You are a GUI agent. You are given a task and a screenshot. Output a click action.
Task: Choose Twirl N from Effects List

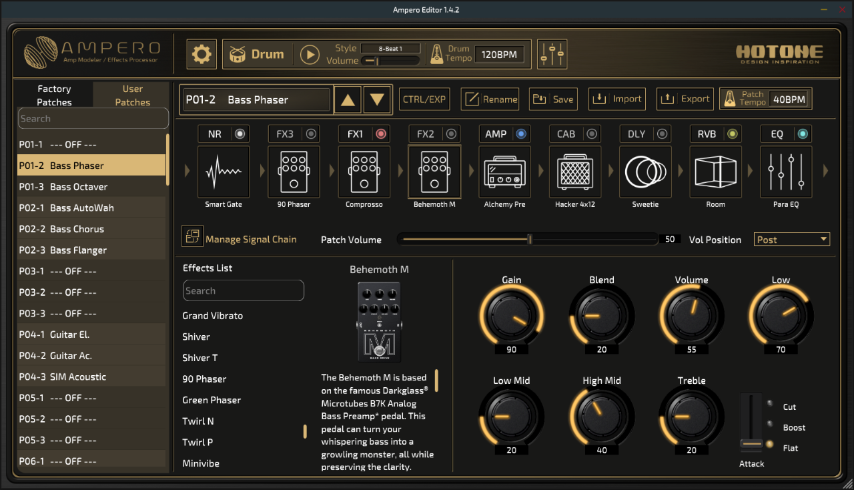(x=198, y=421)
